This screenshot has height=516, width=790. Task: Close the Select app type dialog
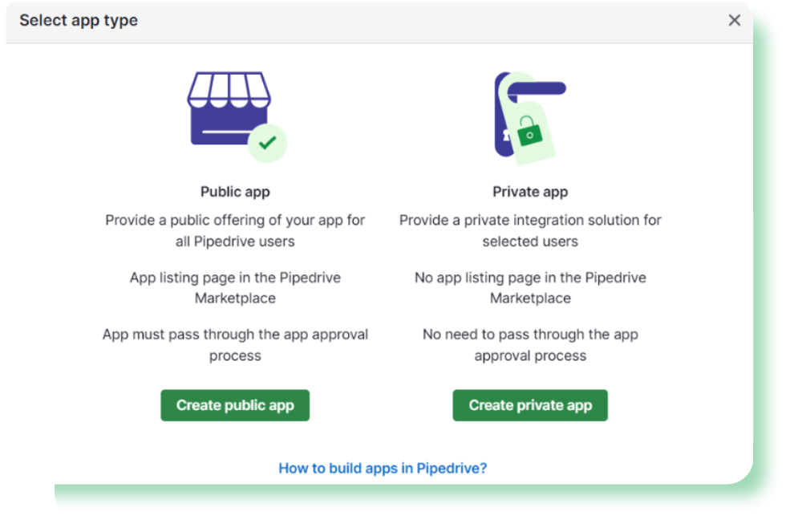coord(734,20)
